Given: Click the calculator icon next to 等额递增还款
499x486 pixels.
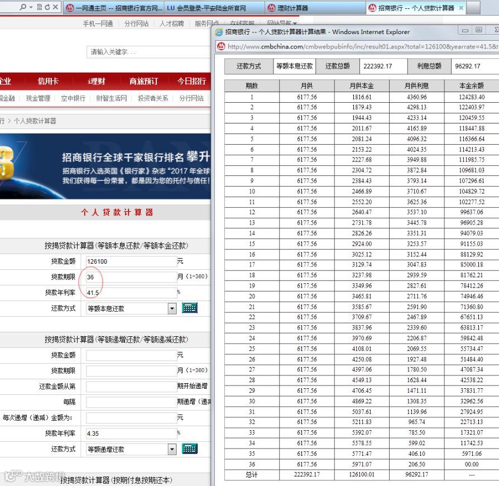Looking at the screenshot, I should point(190,449).
